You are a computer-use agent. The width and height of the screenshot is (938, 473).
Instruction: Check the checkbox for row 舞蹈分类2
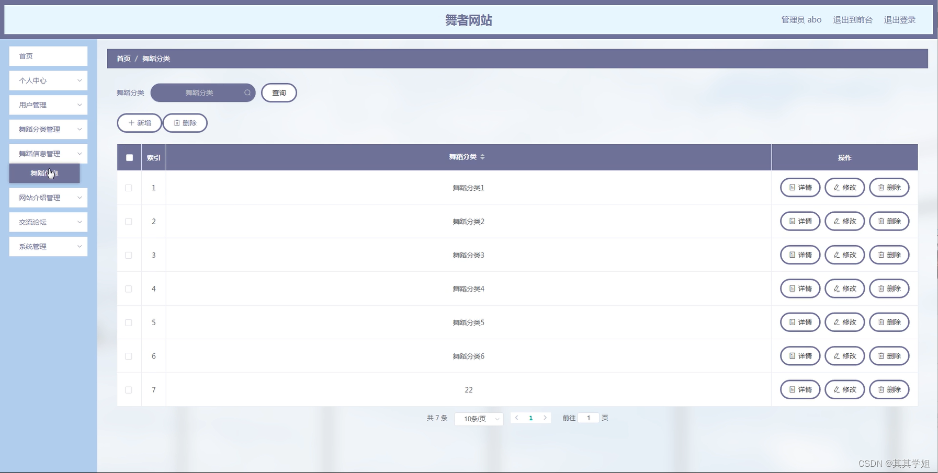(129, 221)
